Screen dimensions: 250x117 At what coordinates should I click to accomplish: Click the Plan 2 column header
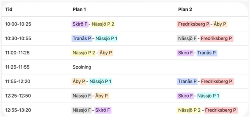tap(185, 9)
